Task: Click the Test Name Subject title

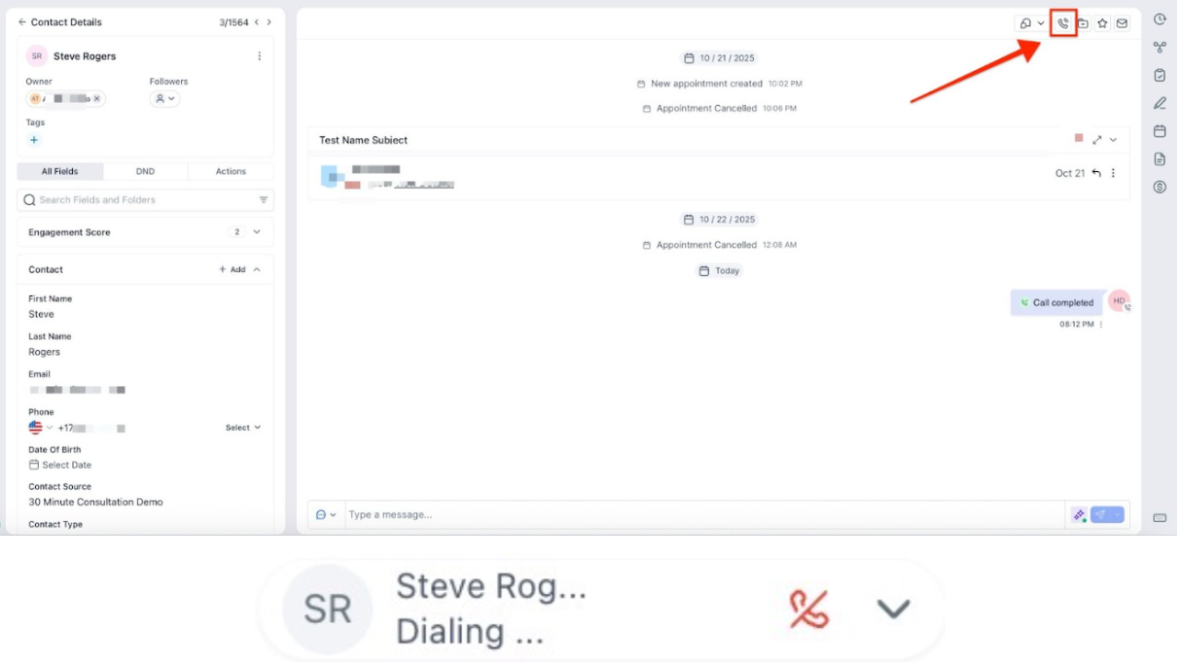Action: click(x=363, y=140)
